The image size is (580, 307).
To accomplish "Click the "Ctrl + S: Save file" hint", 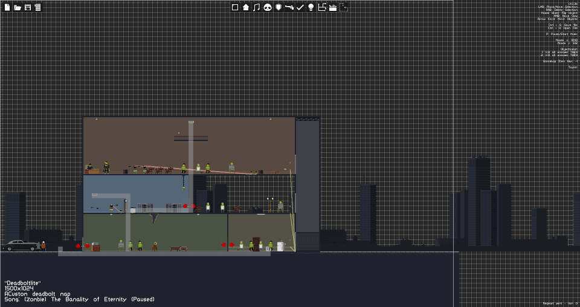I will point(563,25).
